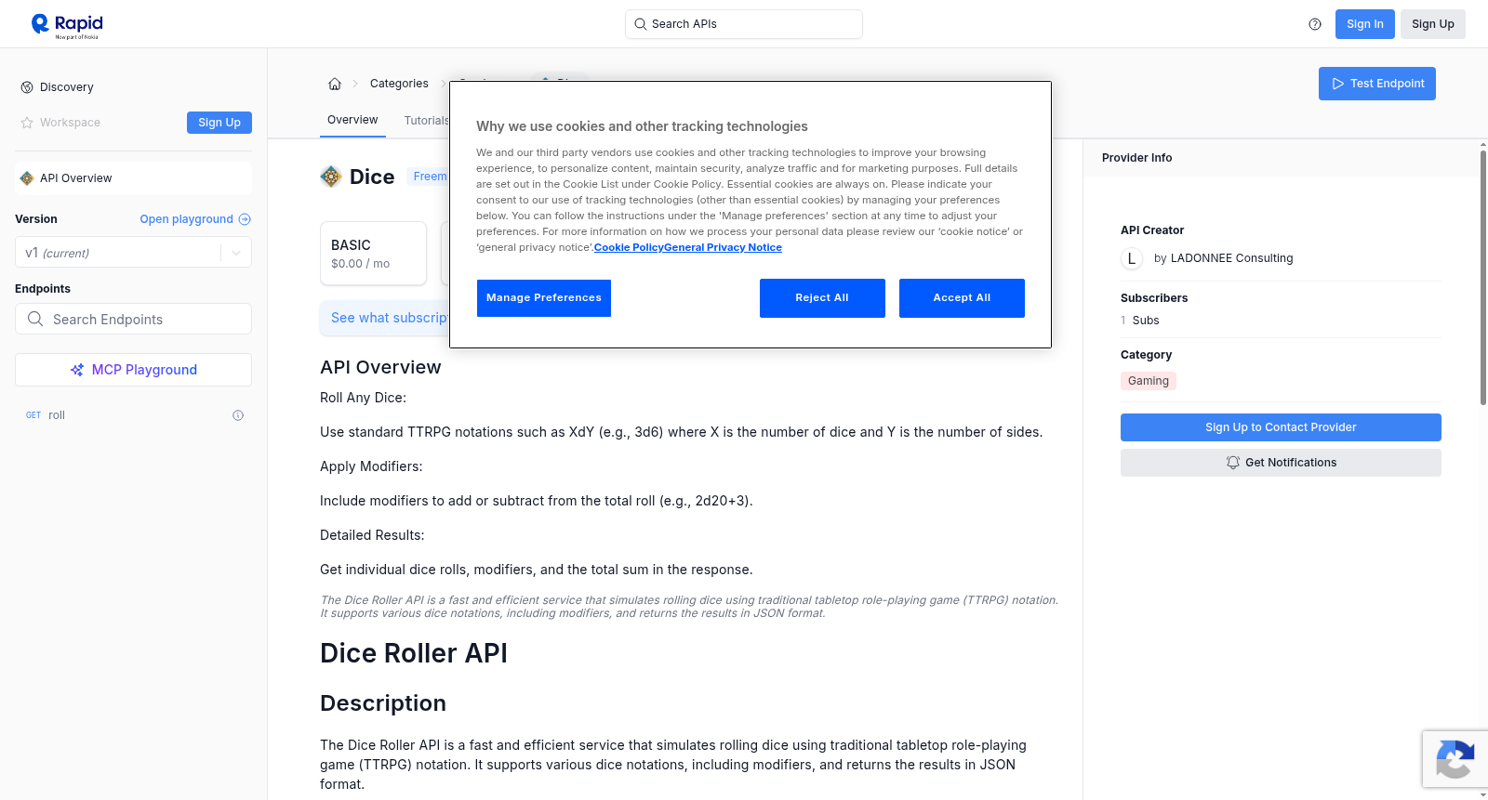Screen dimensions: 1488x800
Task: Click the Search Endpoints field
Action: [x=133, y=319]
